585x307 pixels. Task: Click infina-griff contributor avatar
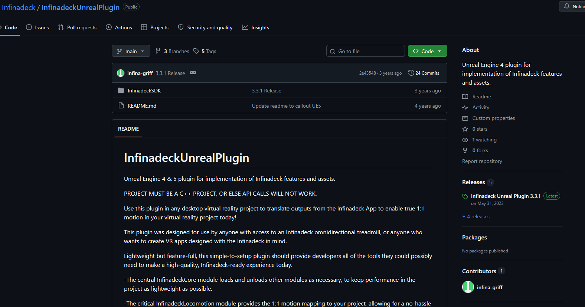[x=468, y=287]
